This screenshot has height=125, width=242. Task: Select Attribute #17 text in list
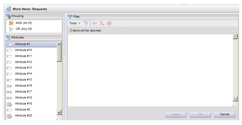coord(24,92)
